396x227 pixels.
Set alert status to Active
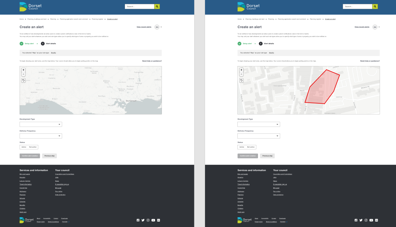click(24, 147)
